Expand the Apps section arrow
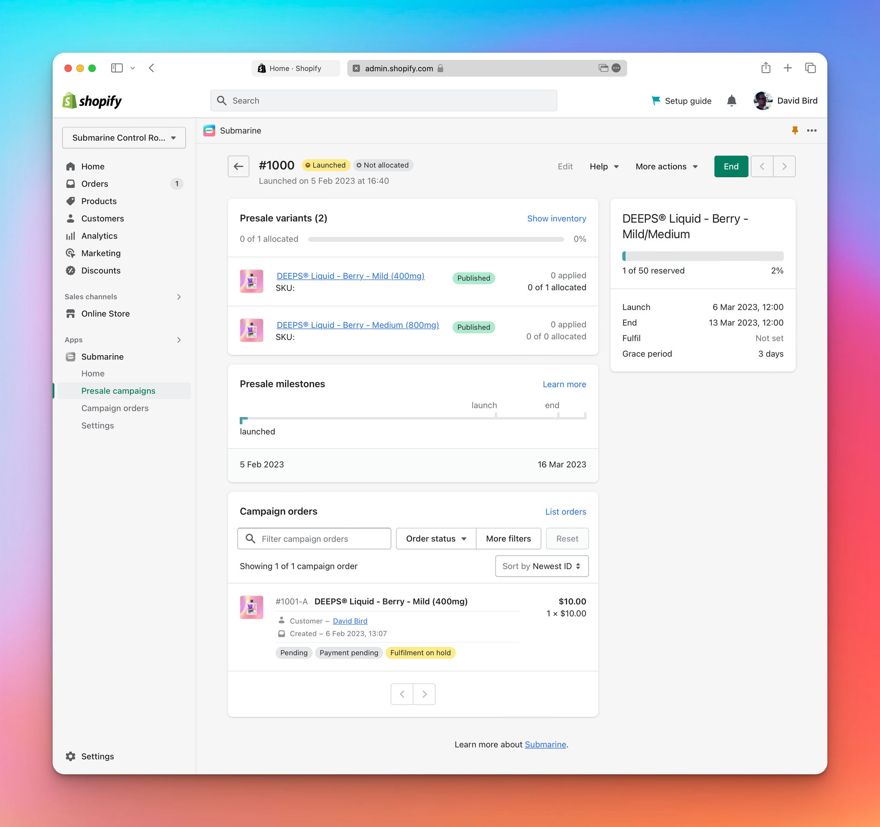This screenshot has height=827, width=880. (178, 339)
